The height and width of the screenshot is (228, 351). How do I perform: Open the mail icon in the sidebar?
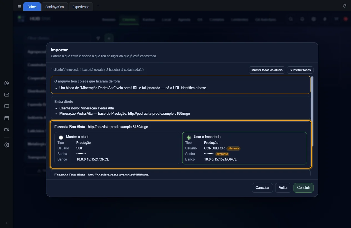[x=7, y=95]
